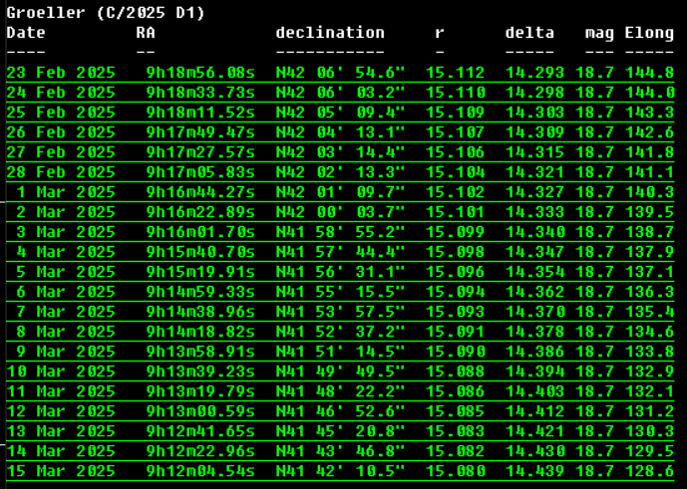The height and width of the screenshot is (489, 687).
Task: Click the RA column header
Action: click(146, 33)
